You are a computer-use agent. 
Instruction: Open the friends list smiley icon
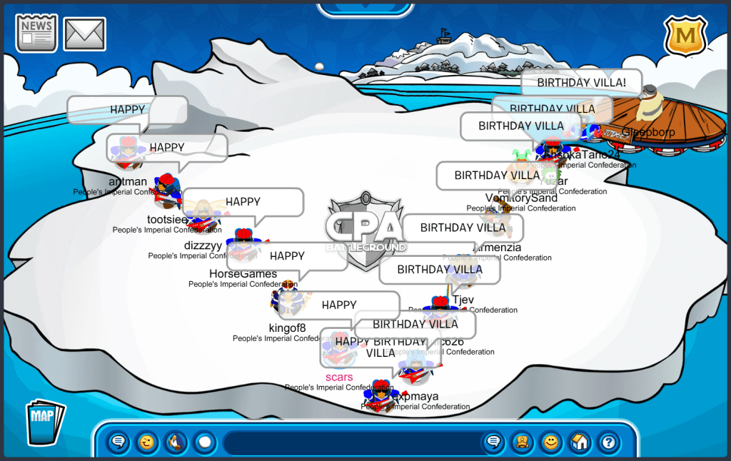coord(550,442)
